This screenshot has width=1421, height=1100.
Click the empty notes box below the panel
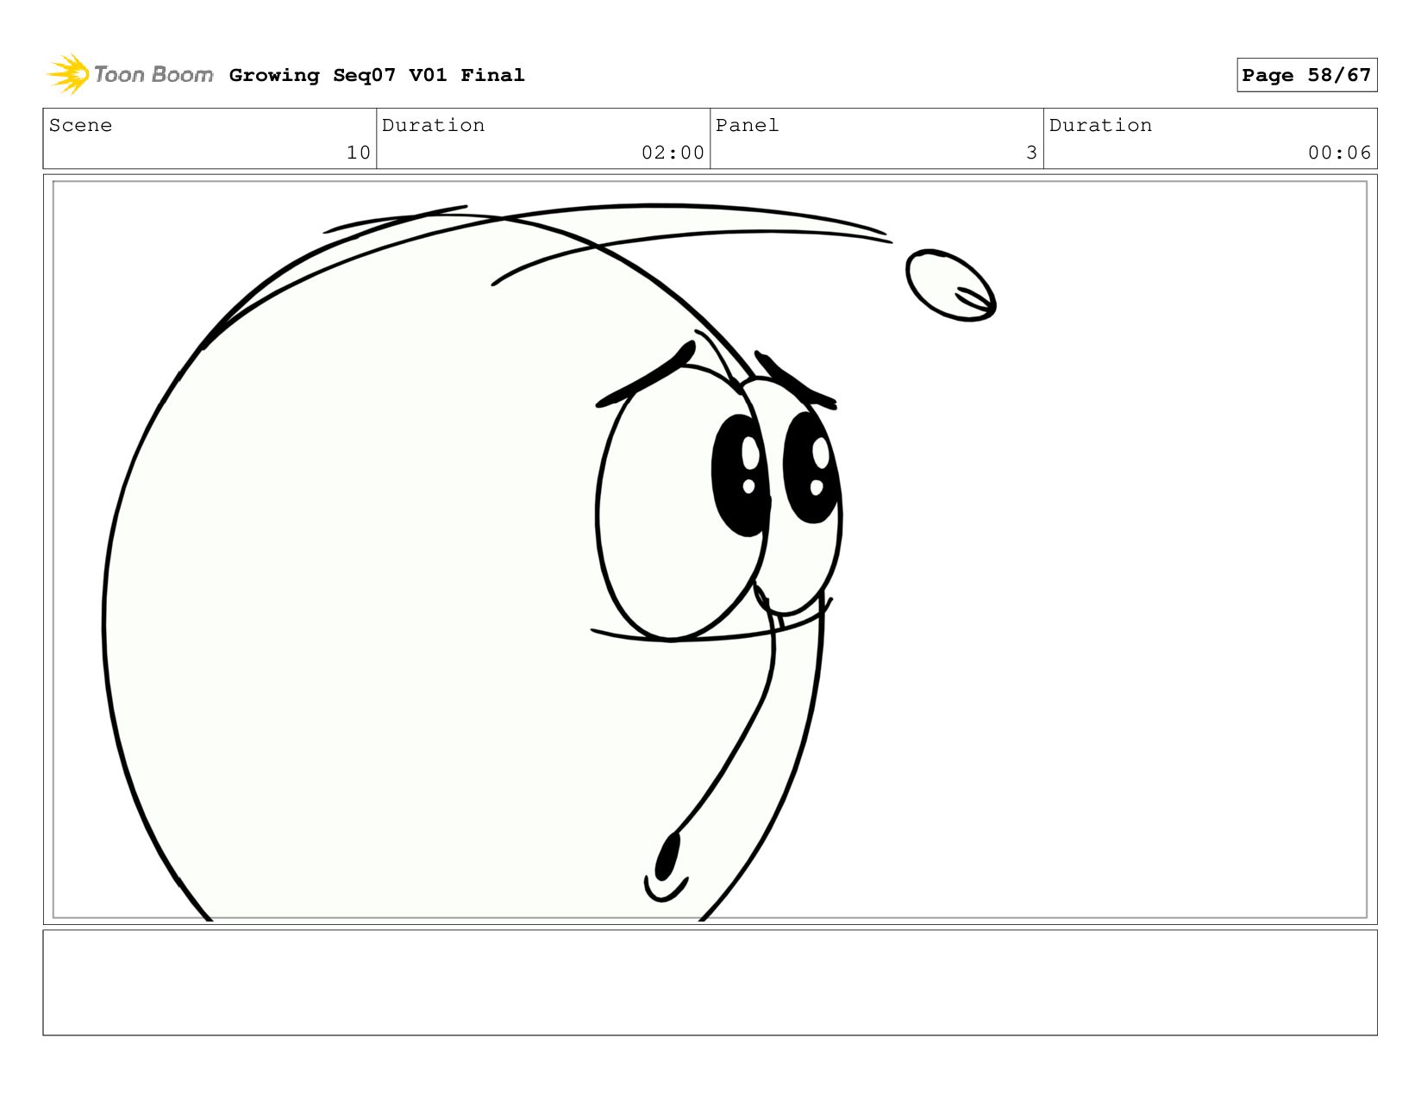710,983
